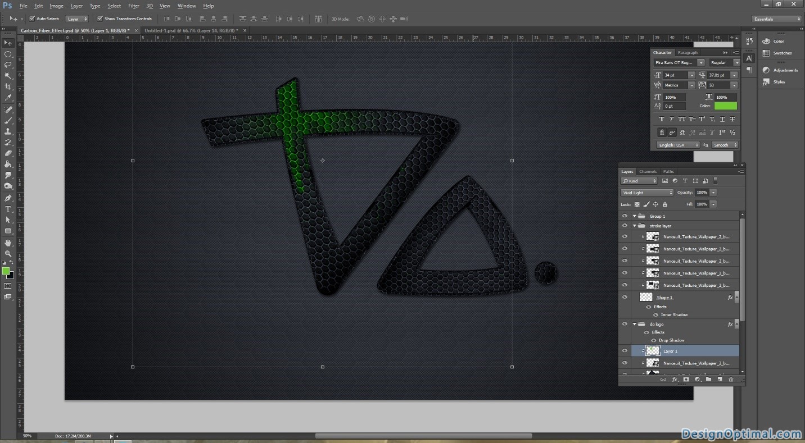Viewport: 805px width, 443px height.
Task: Select the Elliptical Marquee tool
Action: pyautogui.click(x=8, y=54)
